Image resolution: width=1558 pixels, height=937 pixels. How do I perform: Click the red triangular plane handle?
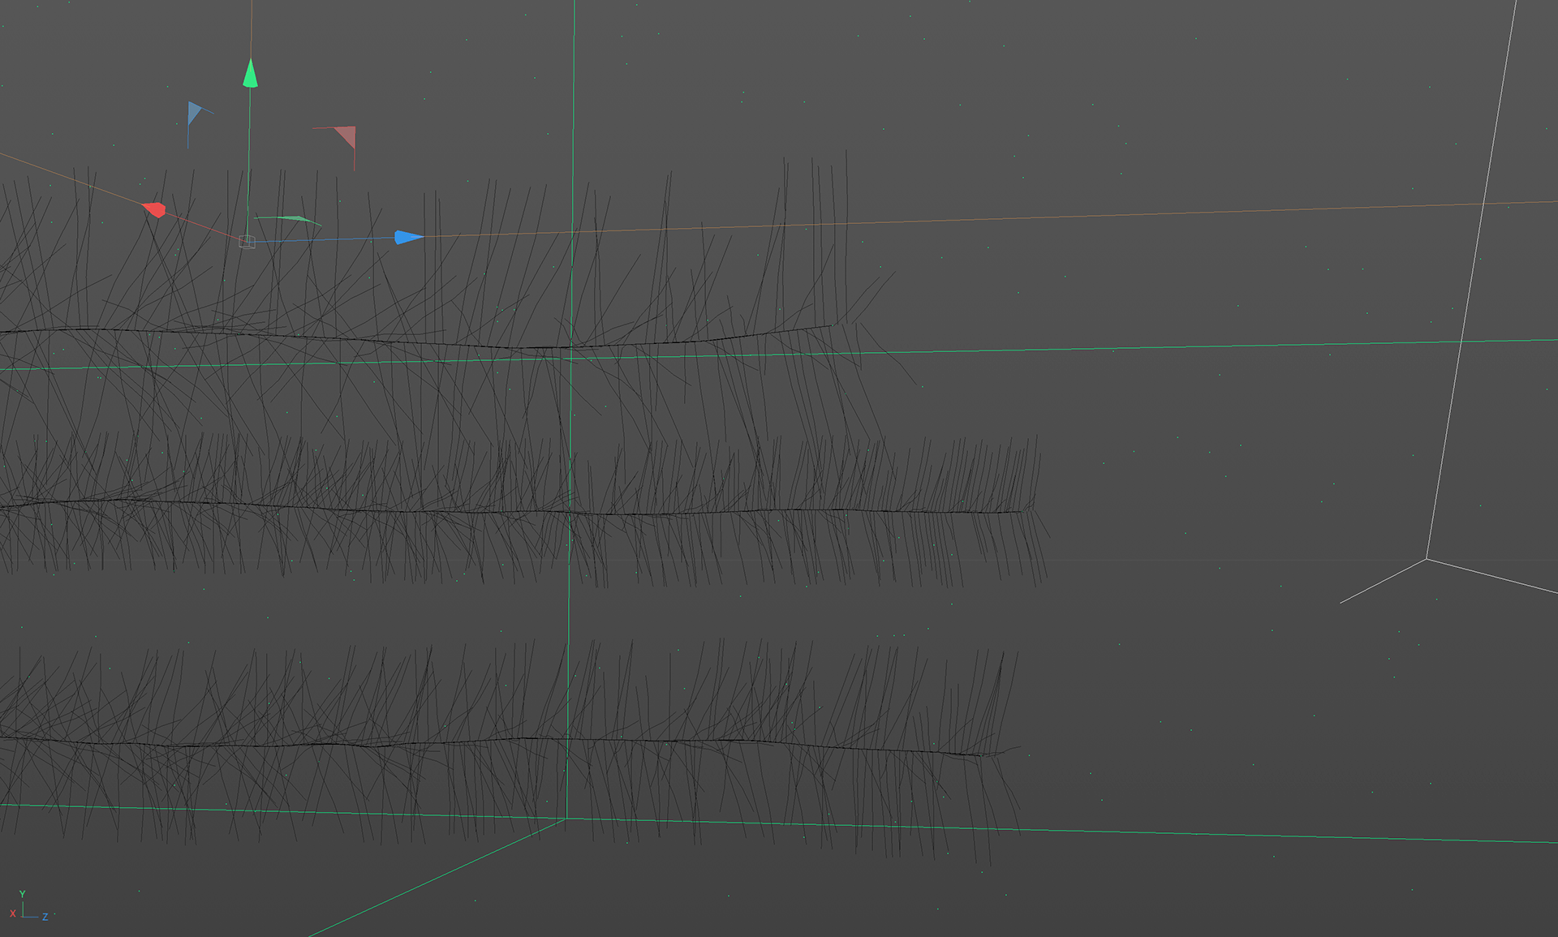coord(346,135)
